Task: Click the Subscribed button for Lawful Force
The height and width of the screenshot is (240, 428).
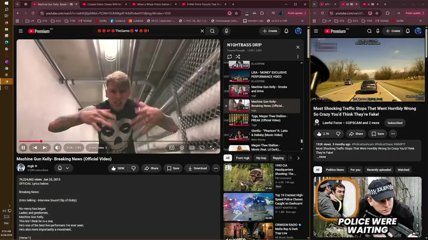Action: (x=395, y=123)
